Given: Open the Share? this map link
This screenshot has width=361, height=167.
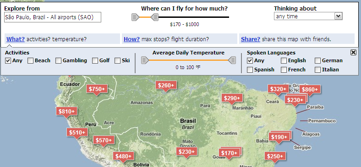Looking at the screenshot, I should click(251, 39).
